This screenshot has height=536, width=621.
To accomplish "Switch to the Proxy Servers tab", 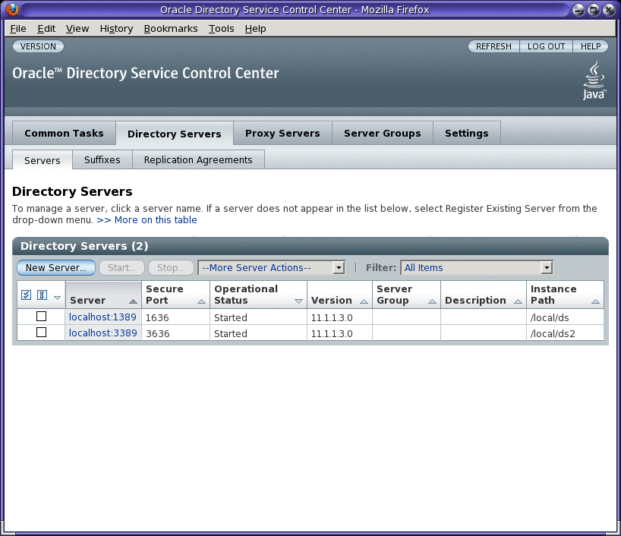I will point(282,133).
